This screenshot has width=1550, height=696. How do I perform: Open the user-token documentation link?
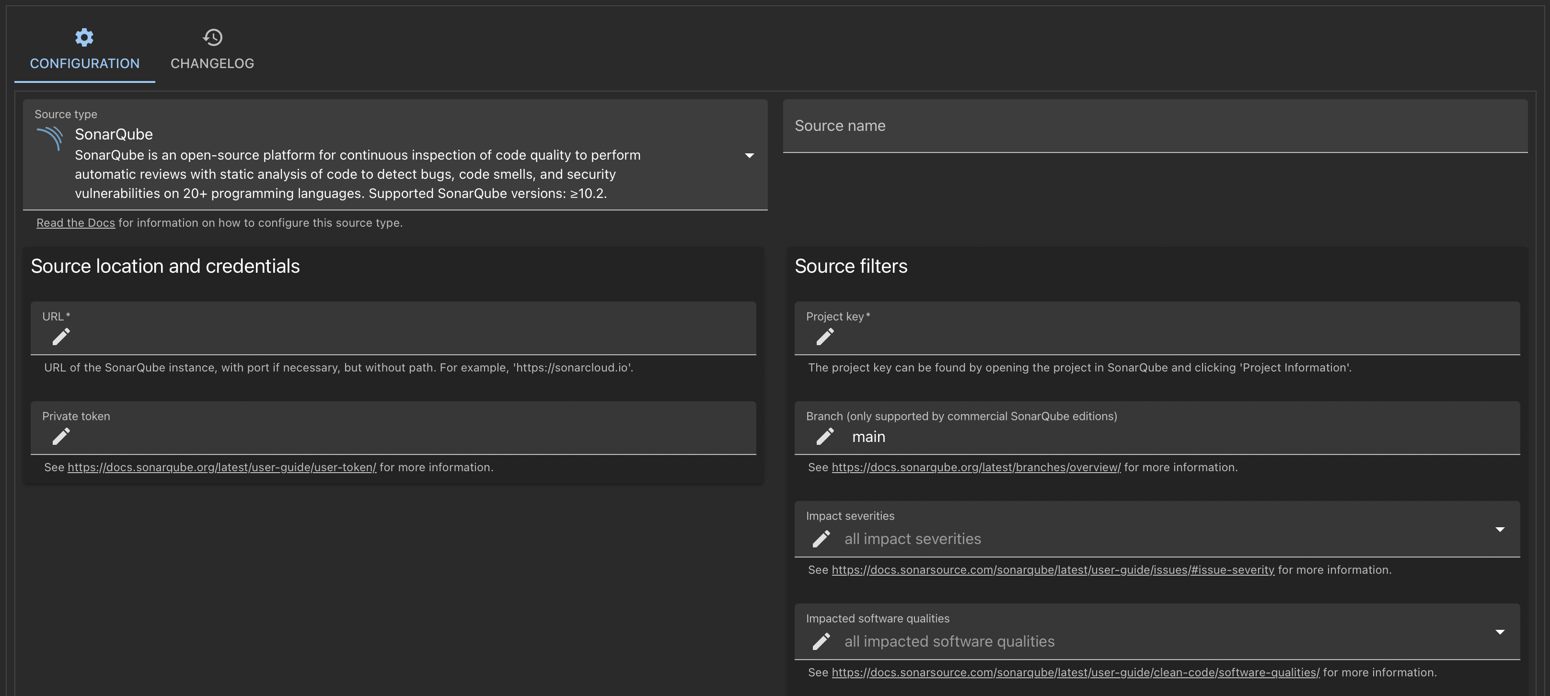pos(221,467)
